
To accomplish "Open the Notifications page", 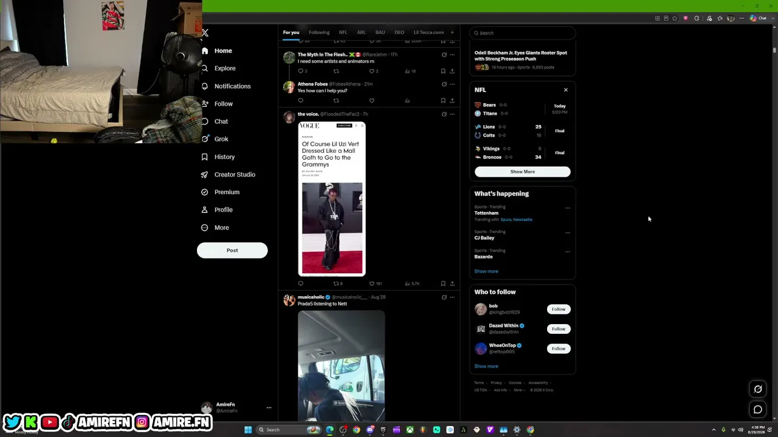I will (226, 86).
